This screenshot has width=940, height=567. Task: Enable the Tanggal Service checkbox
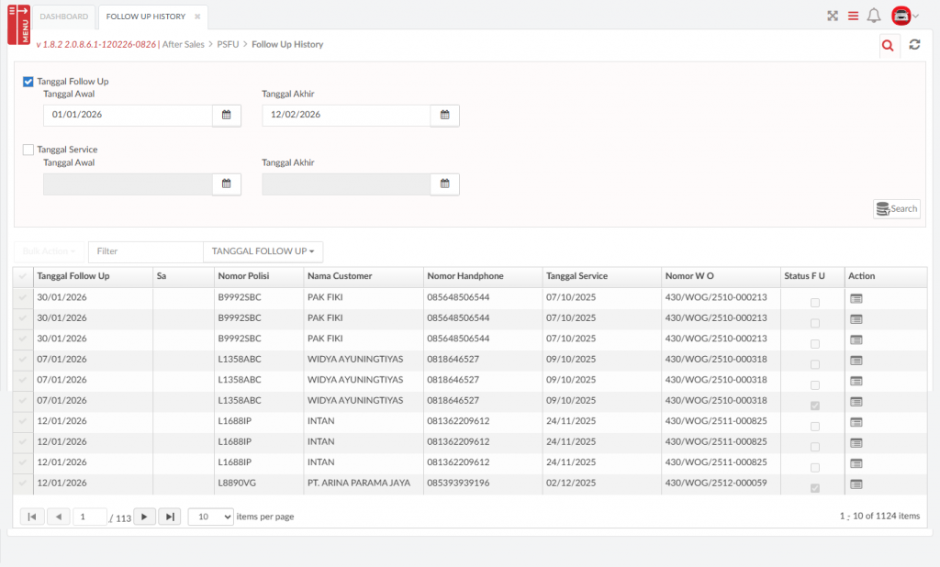[x=28, y=150]
